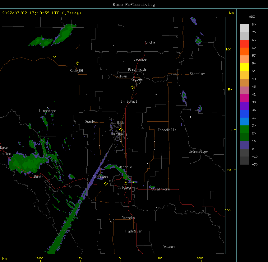Click the Strathmore label
The width and height of the screenshot is (268, 262).
click(x=160, y=189)
